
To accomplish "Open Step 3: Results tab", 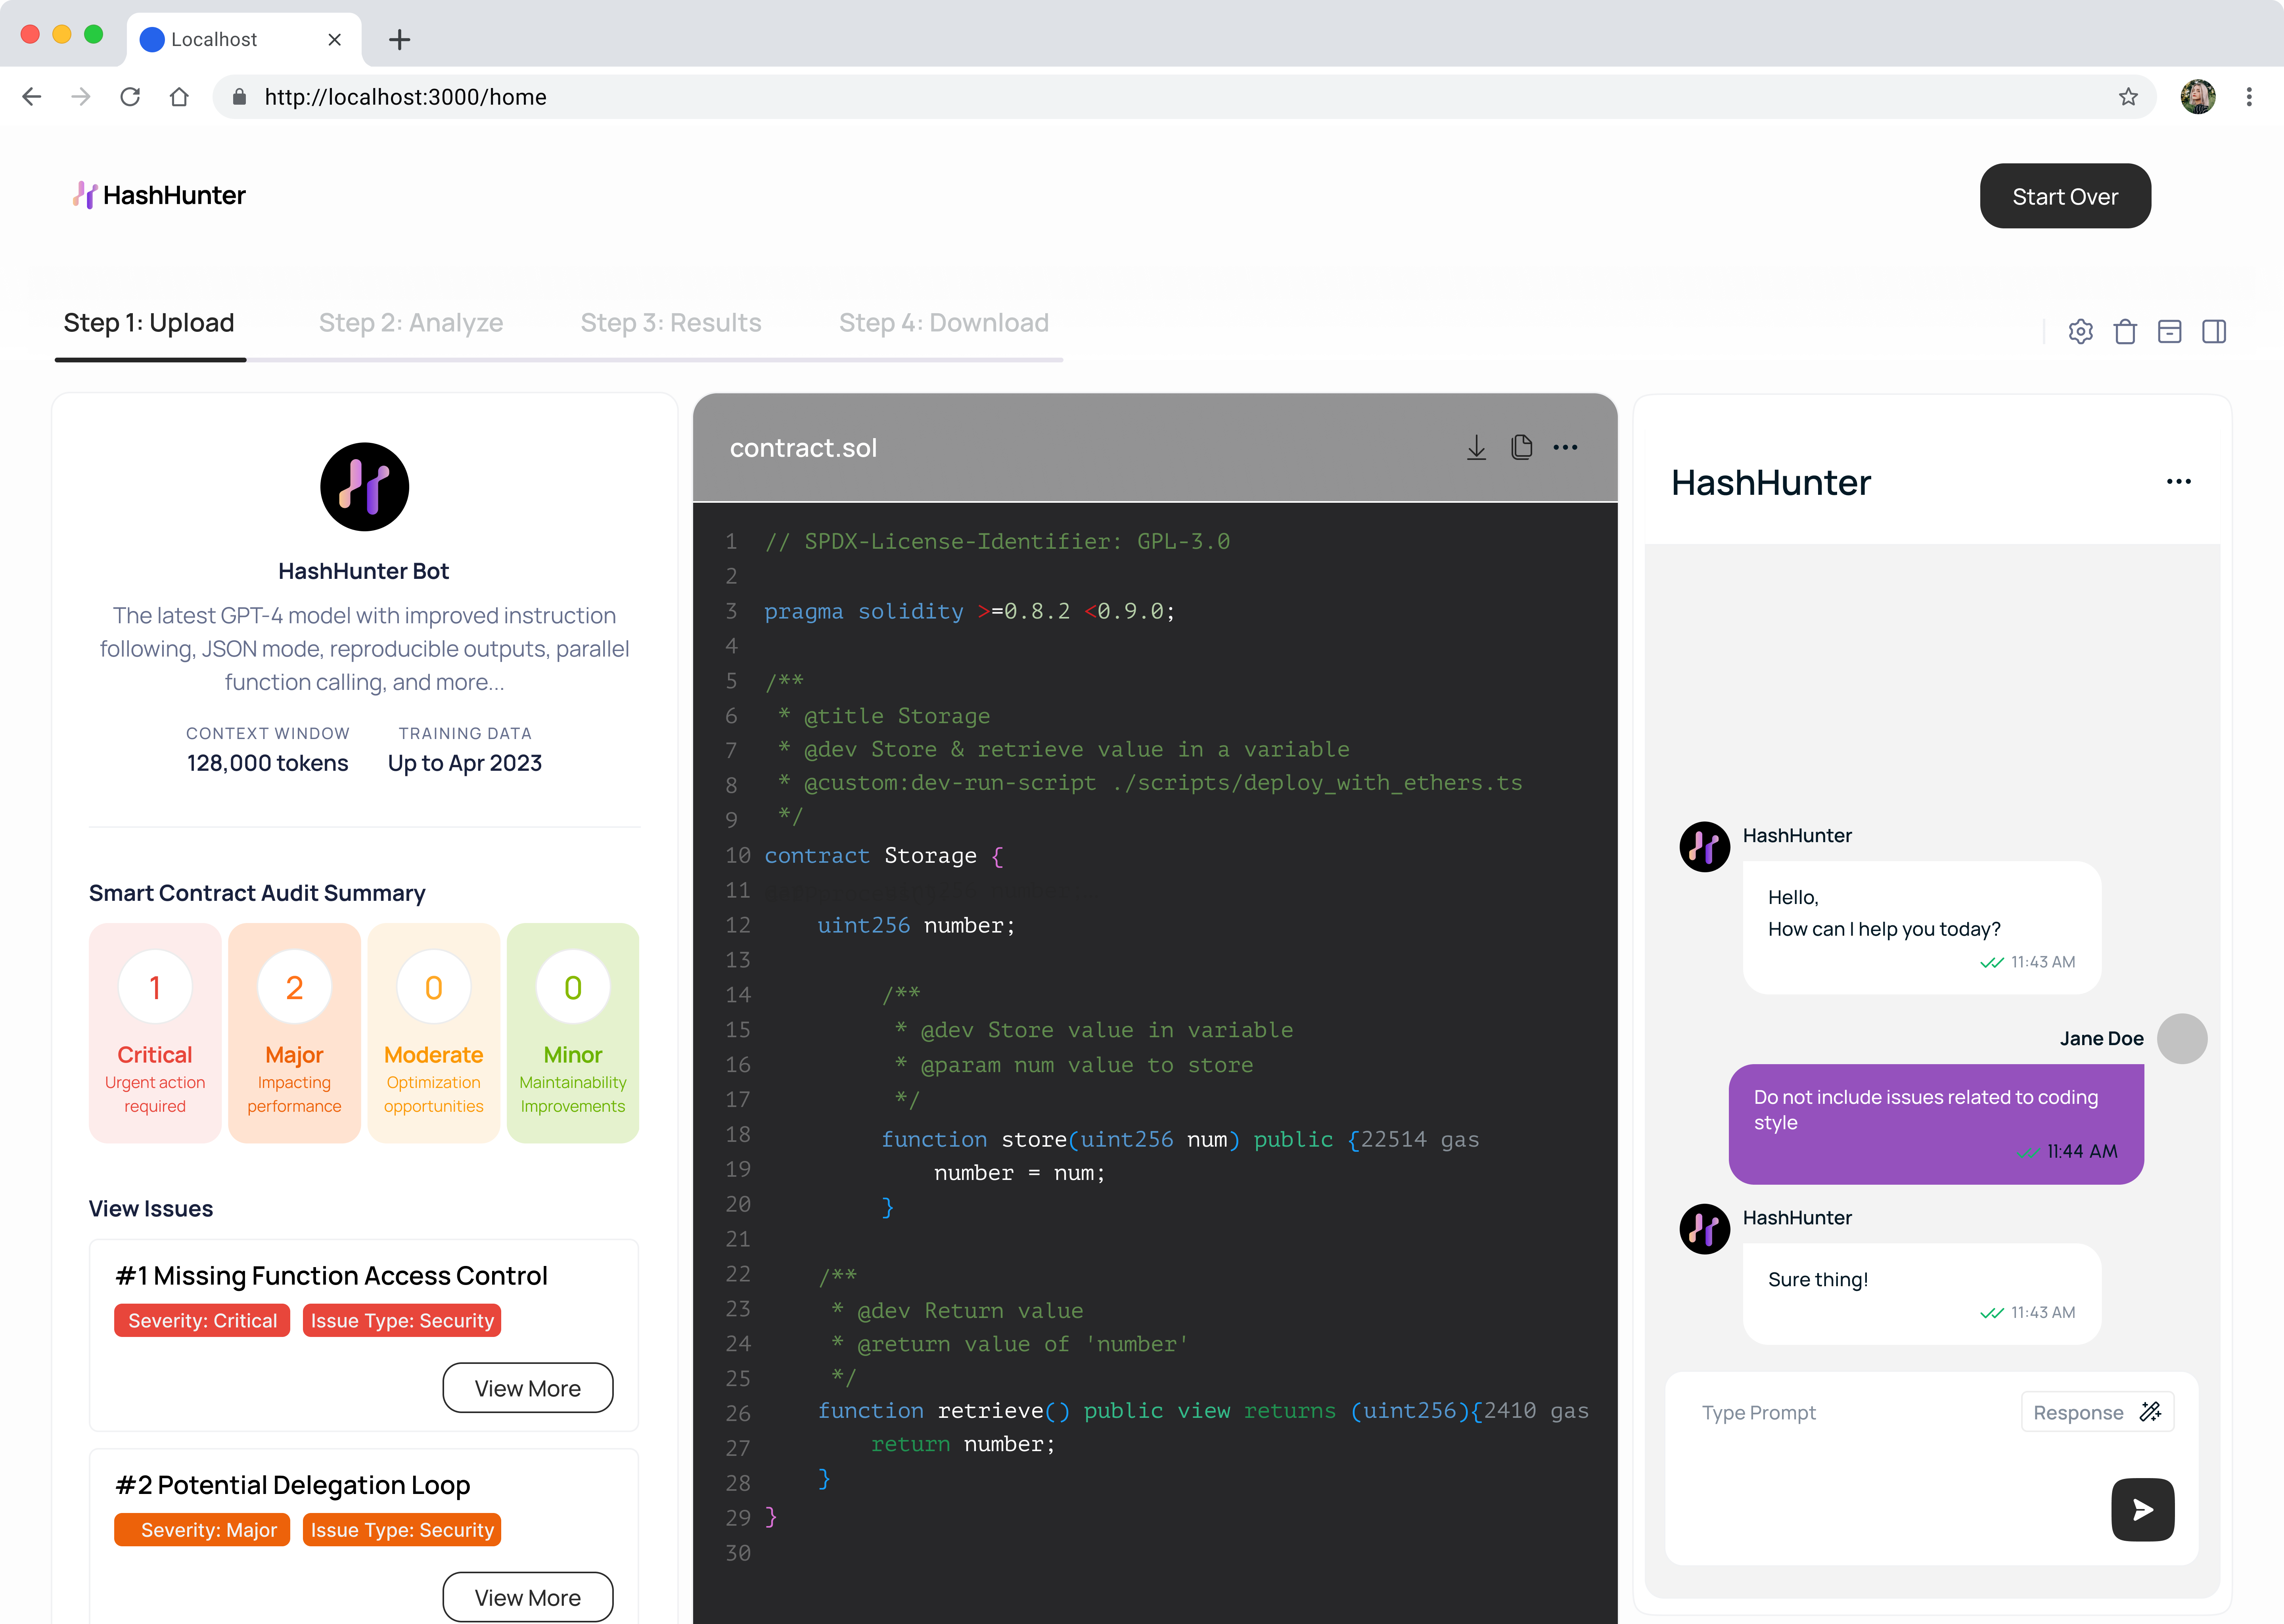I will tap(671, 323).
